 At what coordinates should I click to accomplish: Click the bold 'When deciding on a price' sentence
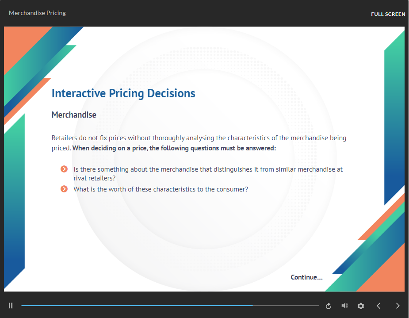point(174,148)
